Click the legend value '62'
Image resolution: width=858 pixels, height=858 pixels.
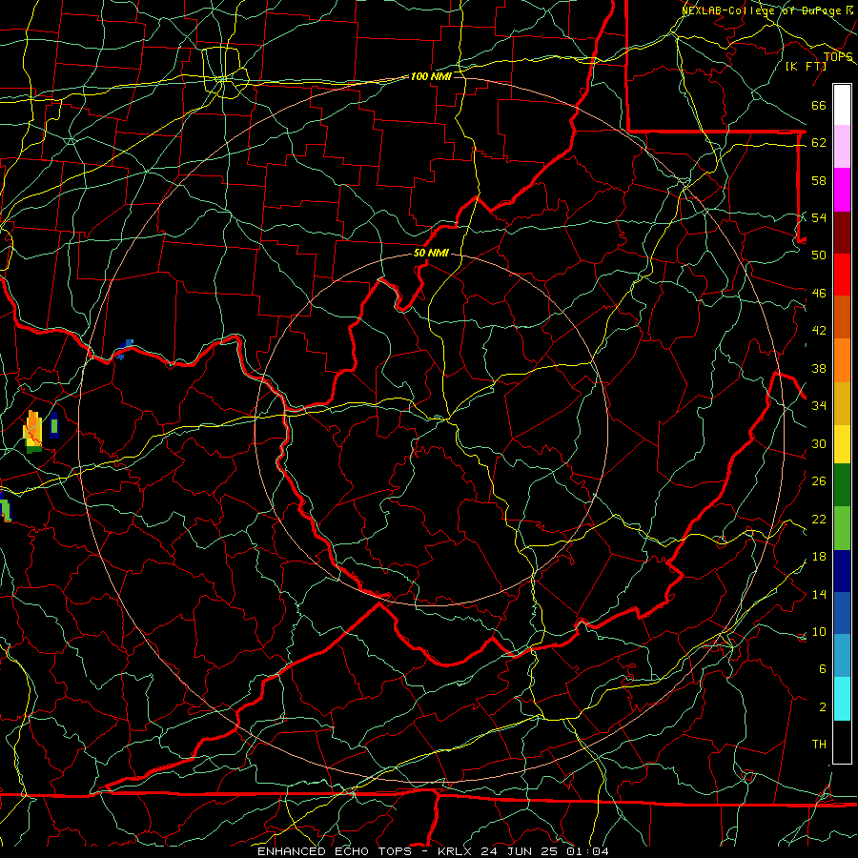(819, 143)
